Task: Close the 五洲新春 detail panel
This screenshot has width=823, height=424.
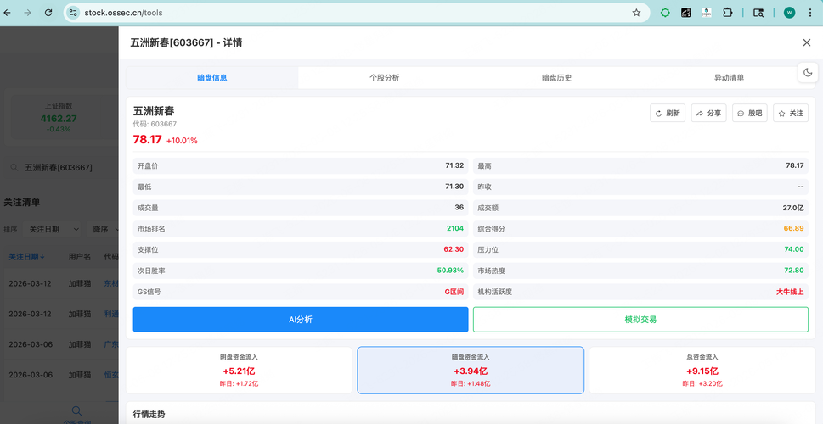Action: tap(807, 42)
